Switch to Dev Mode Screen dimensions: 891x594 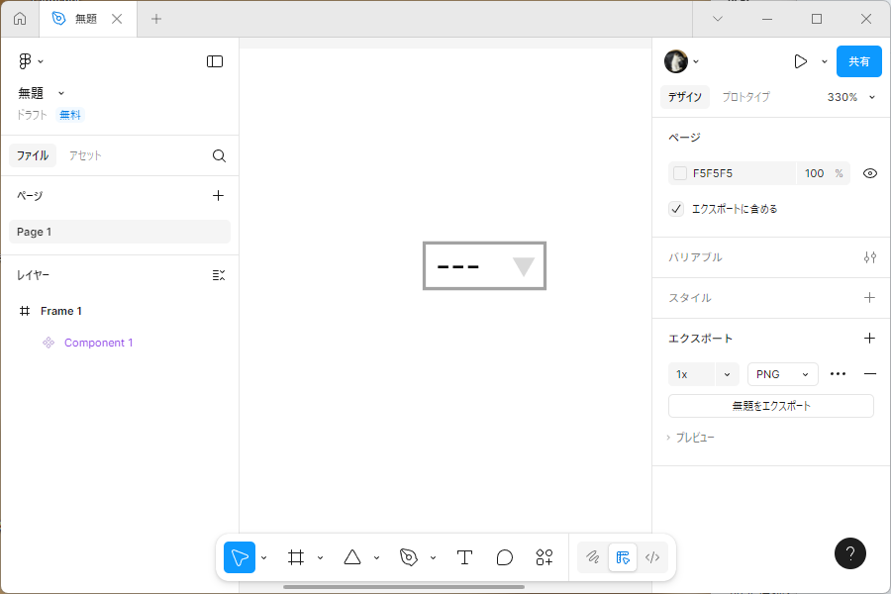(652, 557)
